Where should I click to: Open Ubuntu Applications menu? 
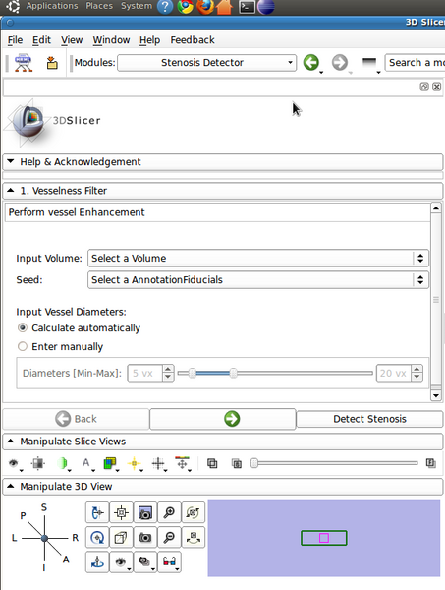tap(52, 6)
